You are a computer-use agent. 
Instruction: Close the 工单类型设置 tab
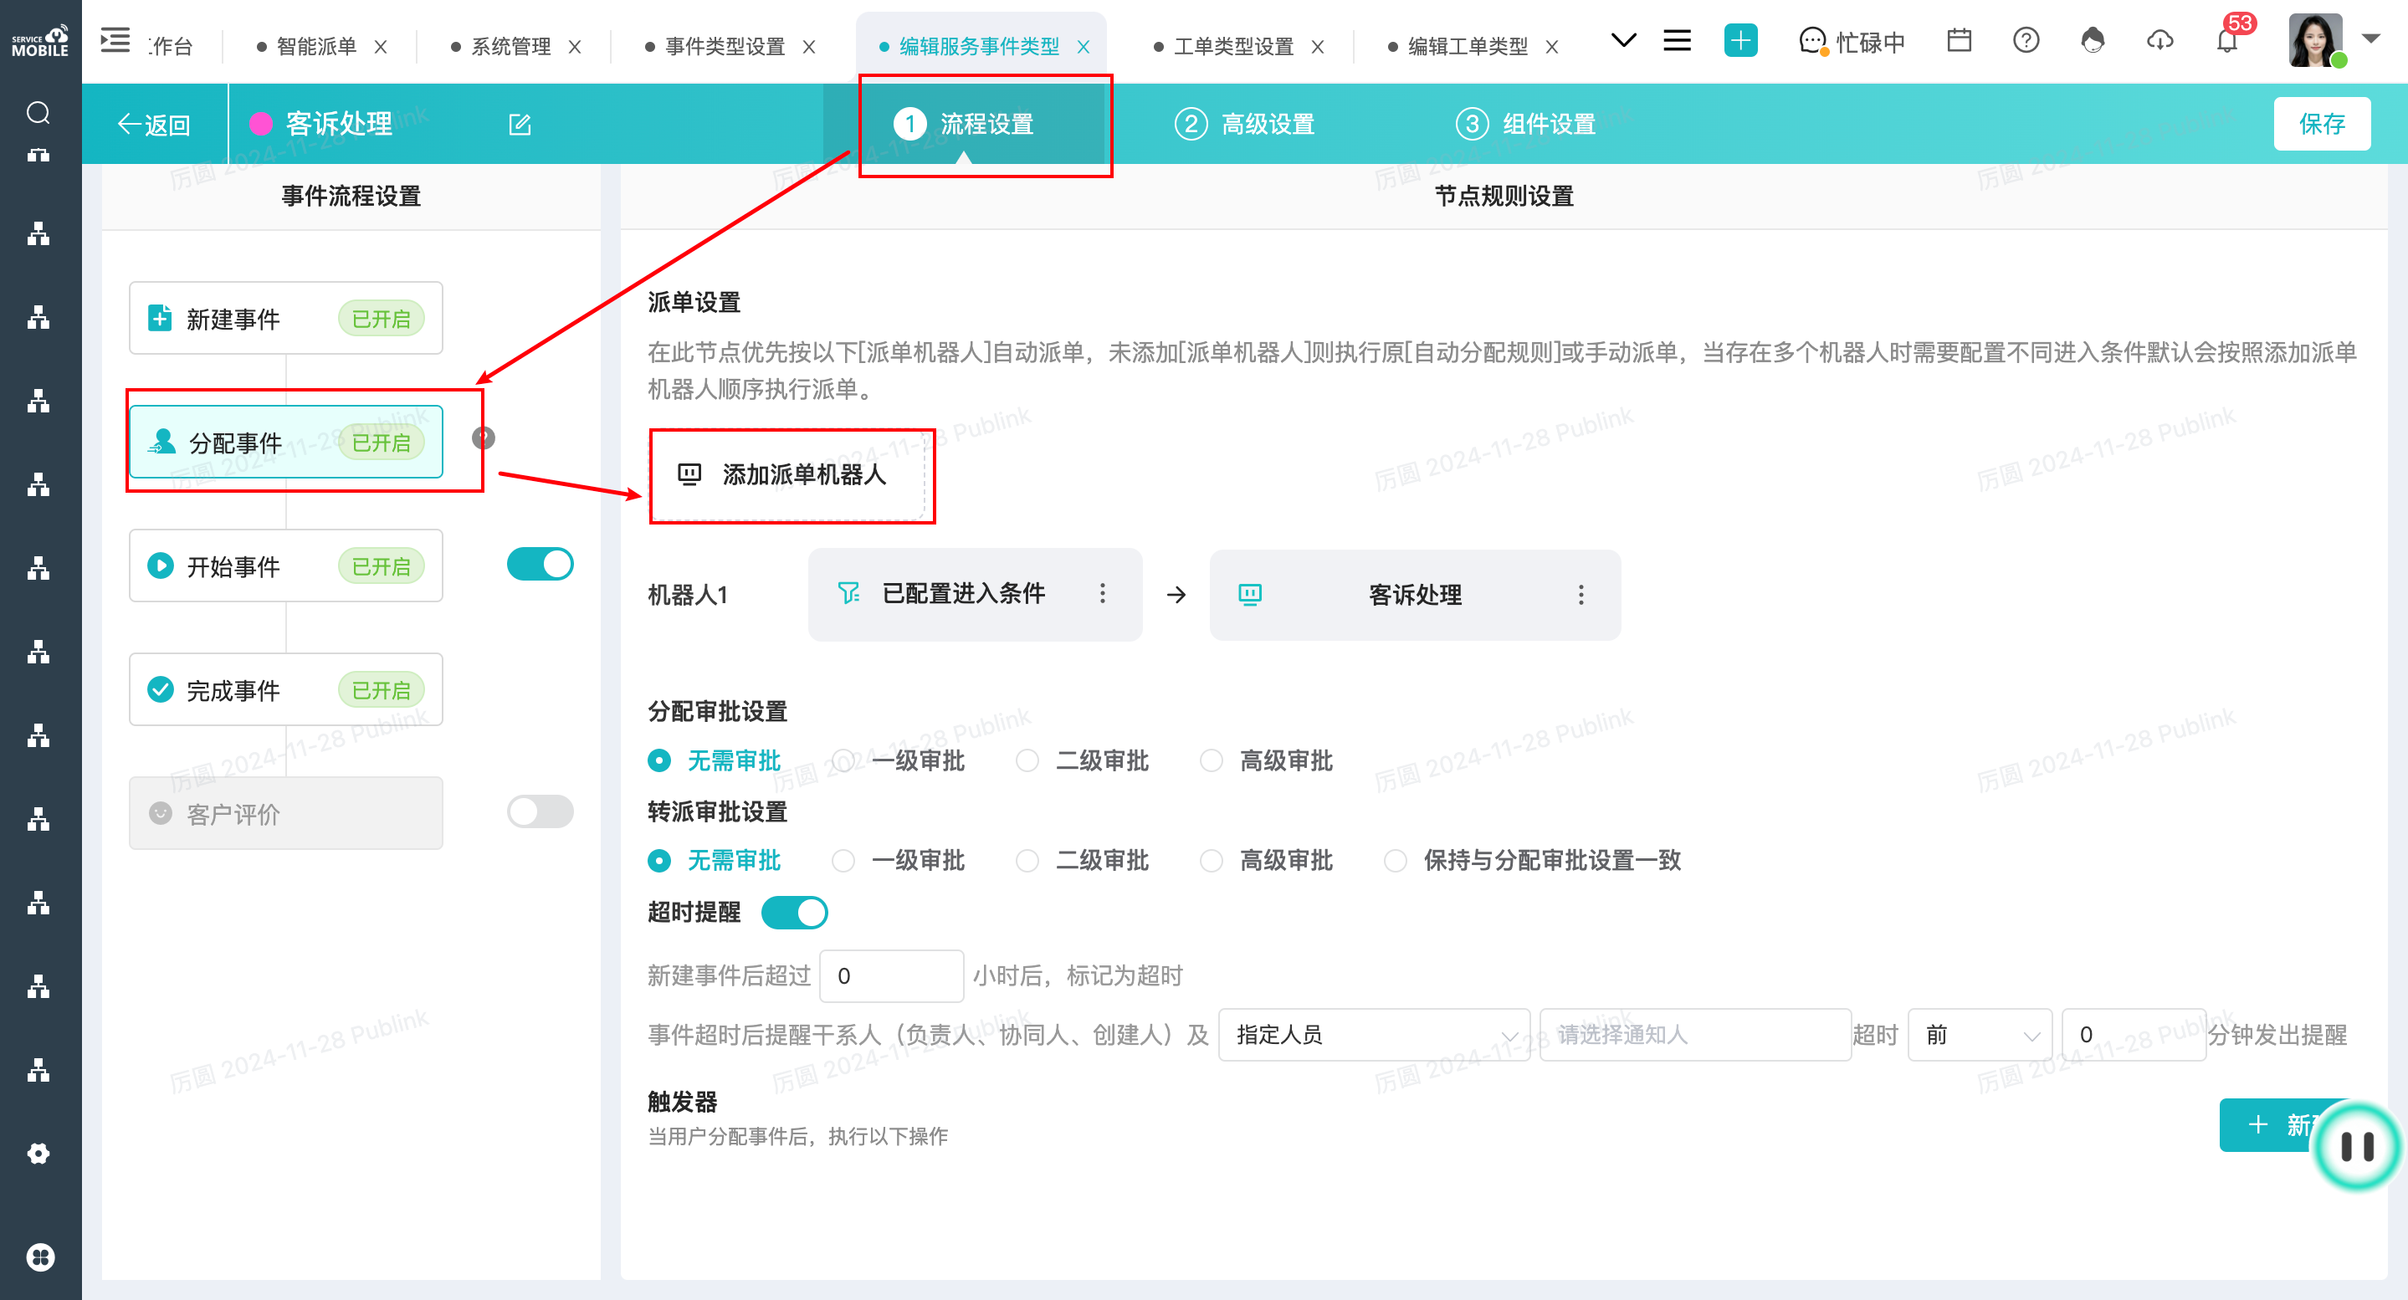click(x=1318, y=47)
